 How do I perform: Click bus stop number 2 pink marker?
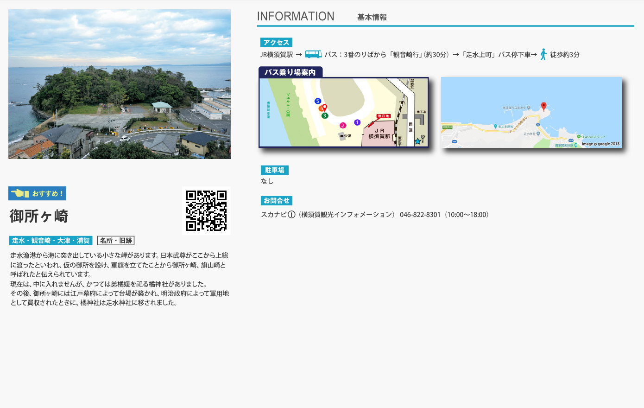[x=343, y=125]
